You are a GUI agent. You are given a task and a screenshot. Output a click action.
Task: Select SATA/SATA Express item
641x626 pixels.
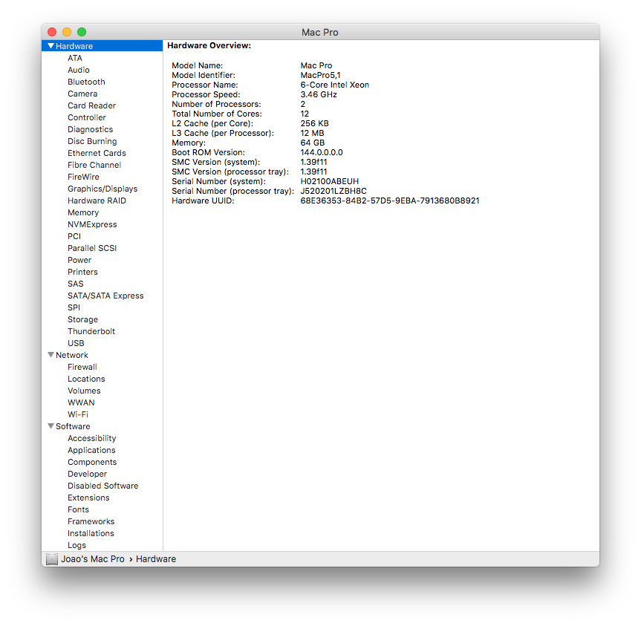(105, 295)
